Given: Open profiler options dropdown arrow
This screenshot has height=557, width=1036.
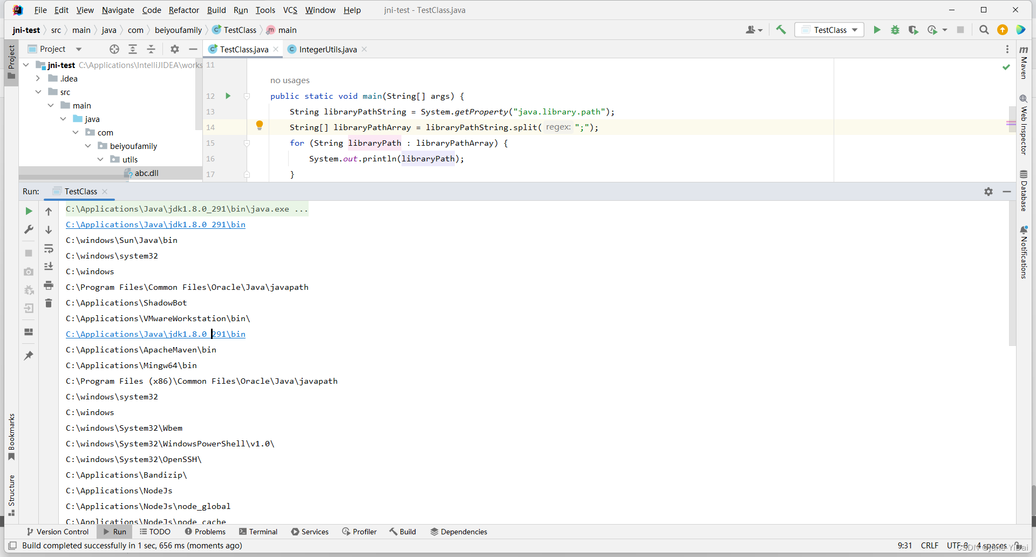Looking at the screenshot, I should click(945, 30).
